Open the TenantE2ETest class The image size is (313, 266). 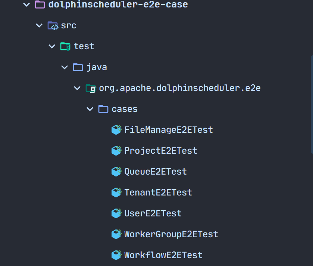(158, 193)
